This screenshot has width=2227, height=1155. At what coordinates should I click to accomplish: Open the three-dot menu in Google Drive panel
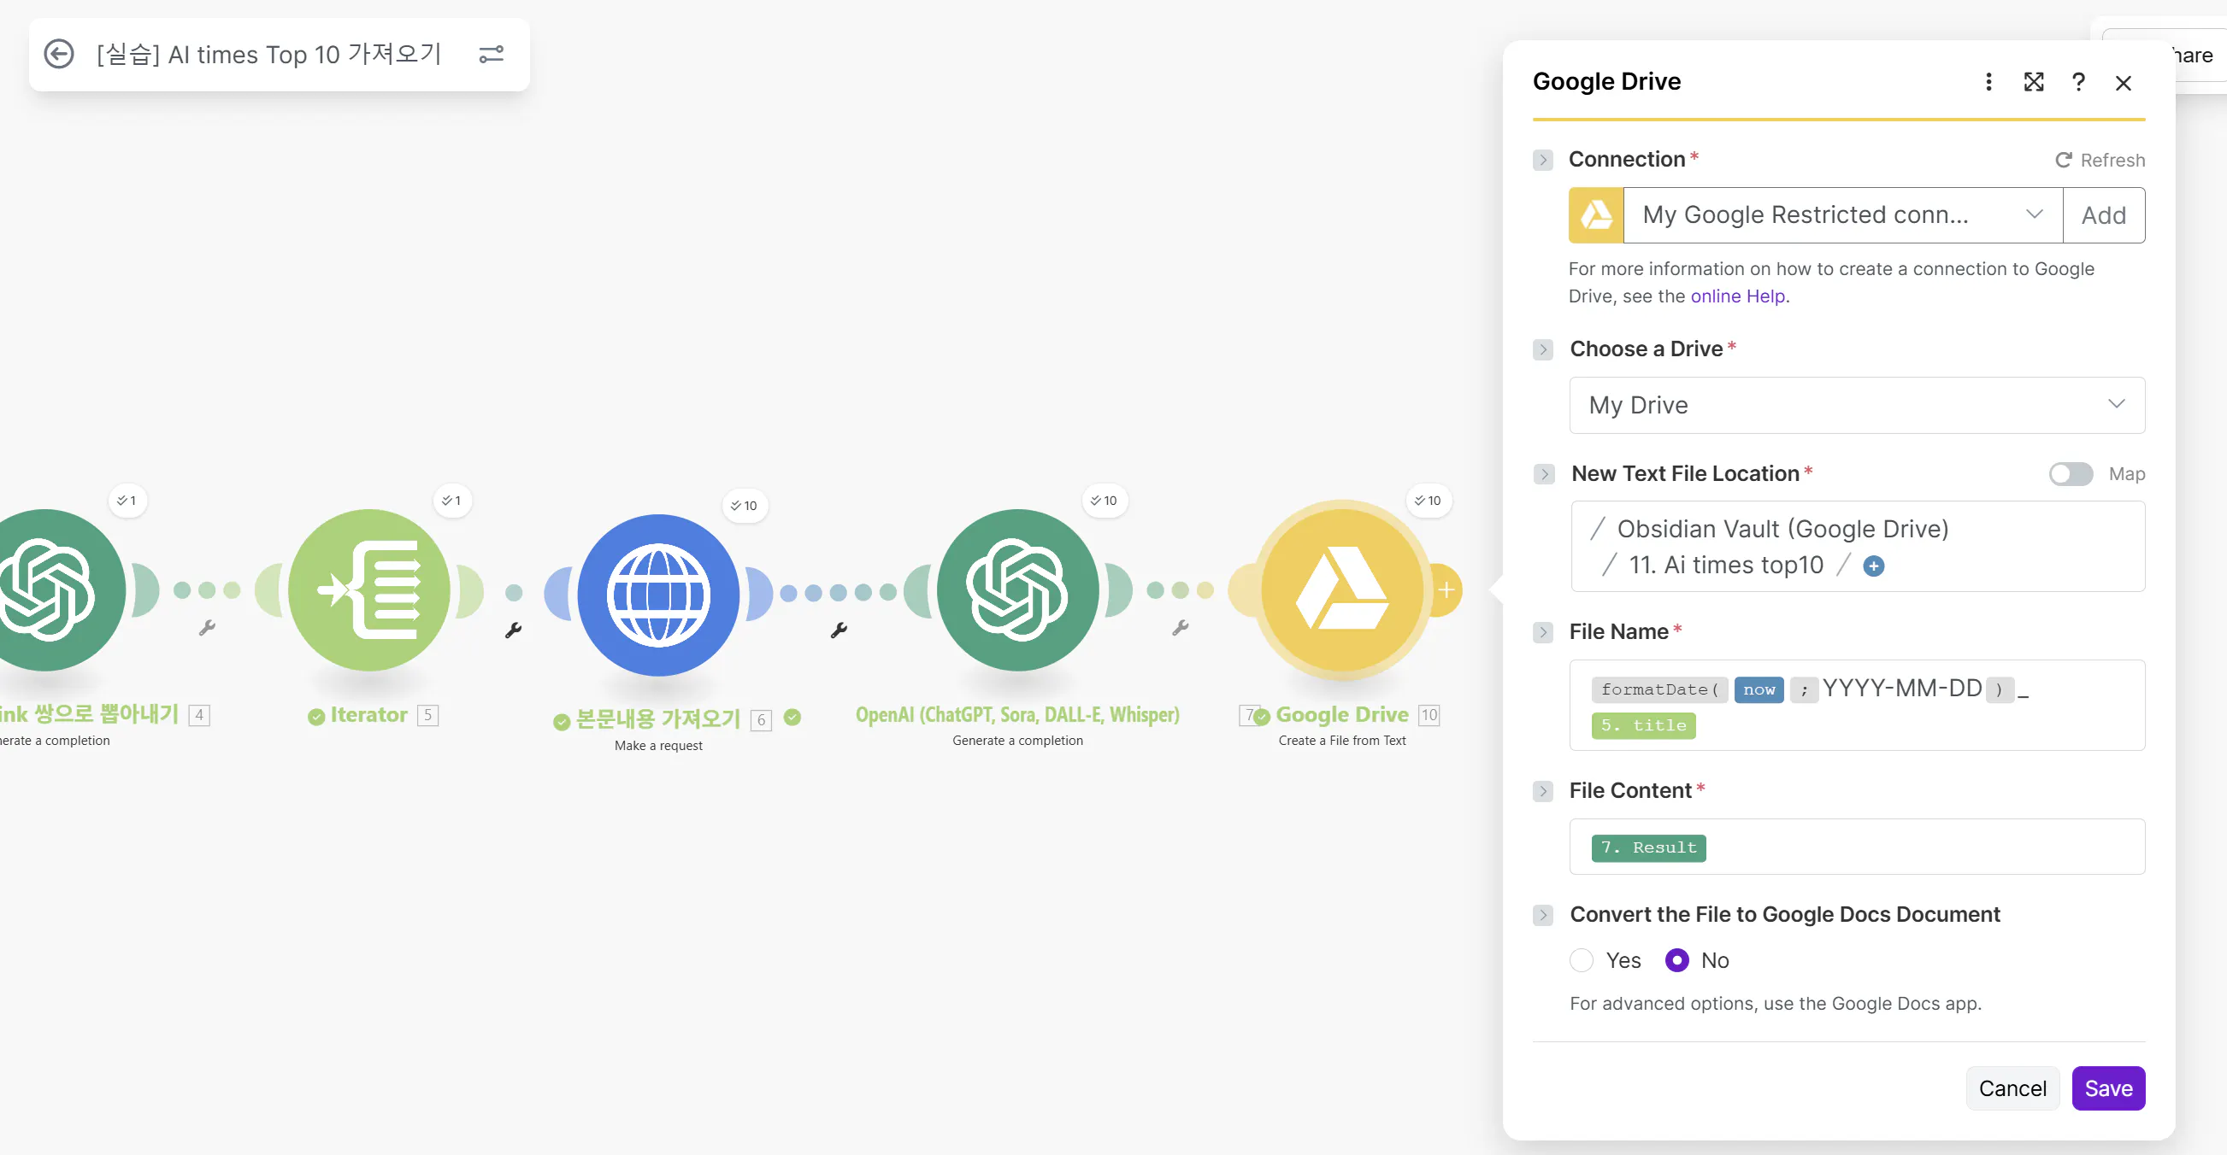pyautogui.click(x=1988, y=82)
